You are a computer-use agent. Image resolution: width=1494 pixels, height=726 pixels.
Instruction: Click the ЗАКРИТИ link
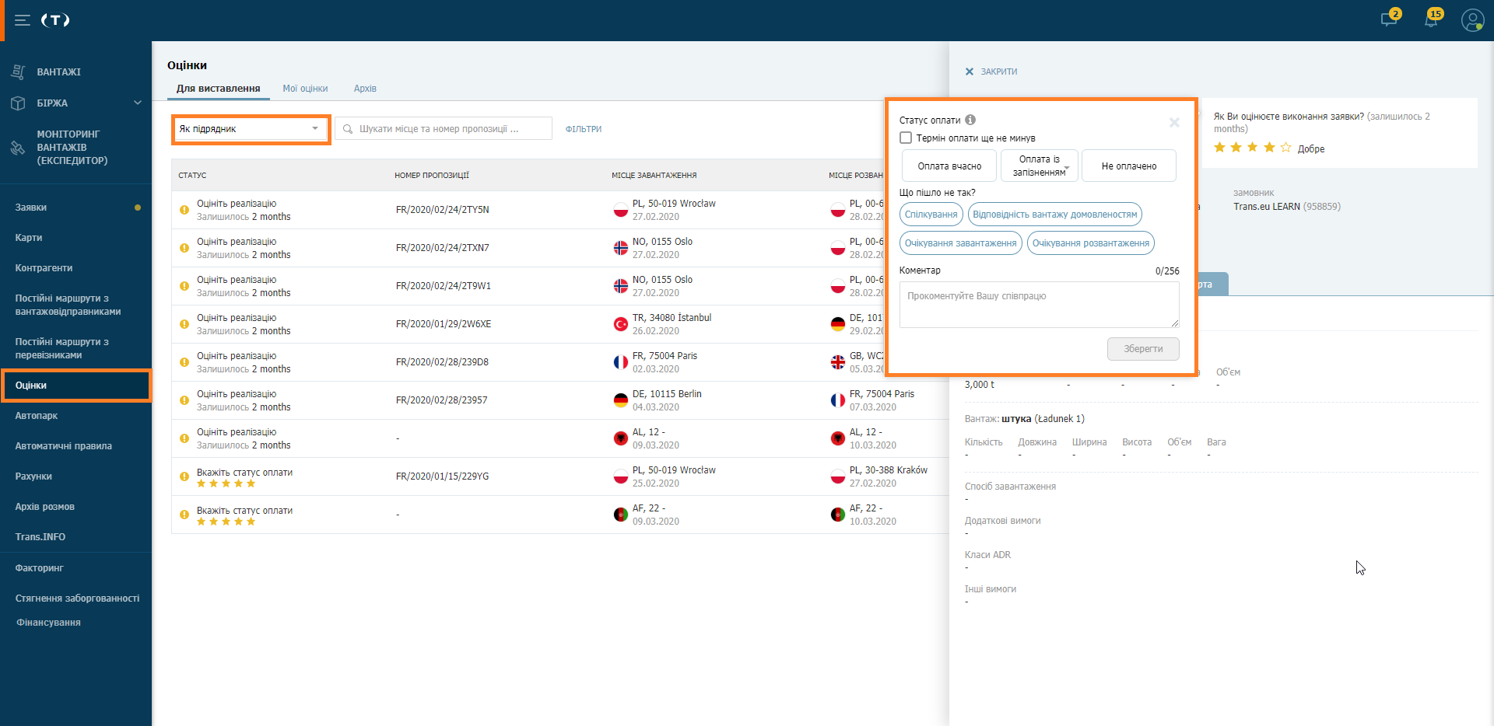[999, 72]
